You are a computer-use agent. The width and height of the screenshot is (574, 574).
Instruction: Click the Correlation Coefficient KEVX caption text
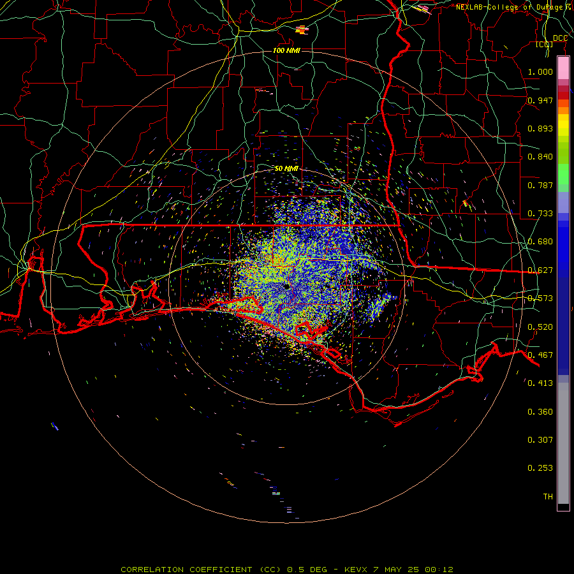(x=287, y=570)
